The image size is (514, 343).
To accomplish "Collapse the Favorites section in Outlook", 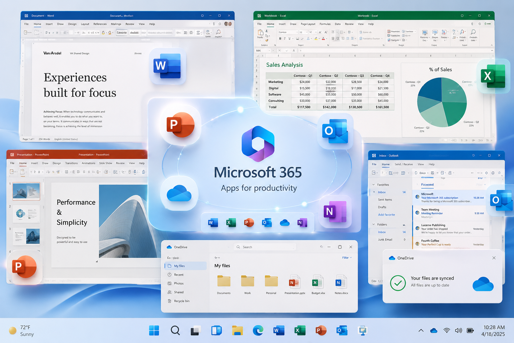I will 374,185.
